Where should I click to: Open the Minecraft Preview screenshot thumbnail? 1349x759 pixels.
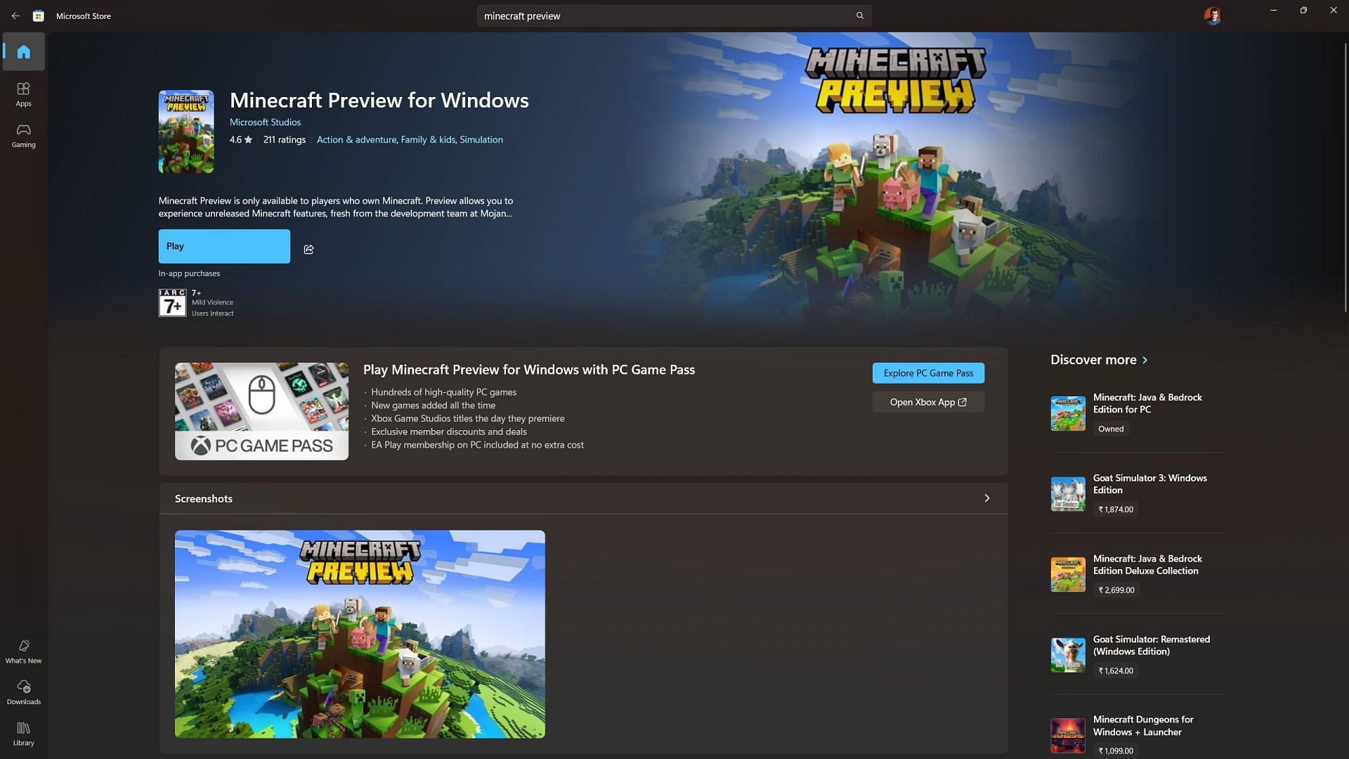360,634
